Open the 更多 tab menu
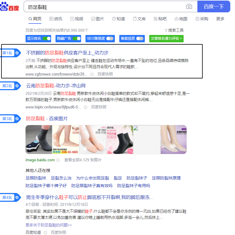 pos(220,19)
